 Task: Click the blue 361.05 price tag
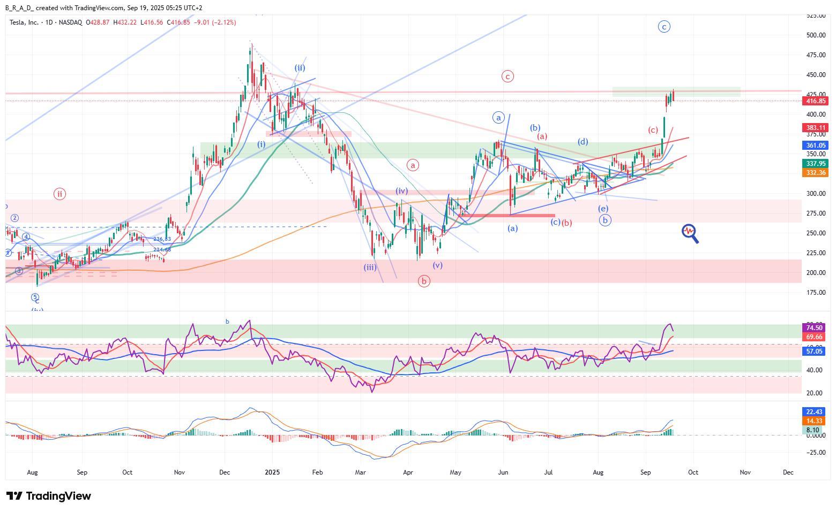point(815,146)
